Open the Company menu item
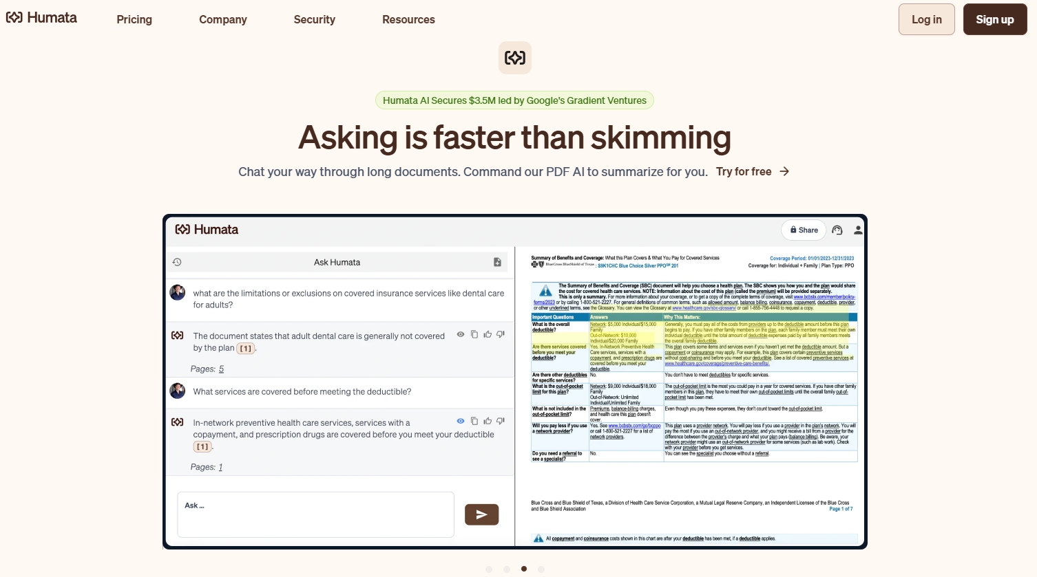The height and width of the screenshot is (577, 1037). pyautogui.click(x=223, y=19)
